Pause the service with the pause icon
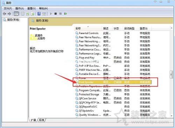This screenshot has width=175, height=128. [61, 14]
